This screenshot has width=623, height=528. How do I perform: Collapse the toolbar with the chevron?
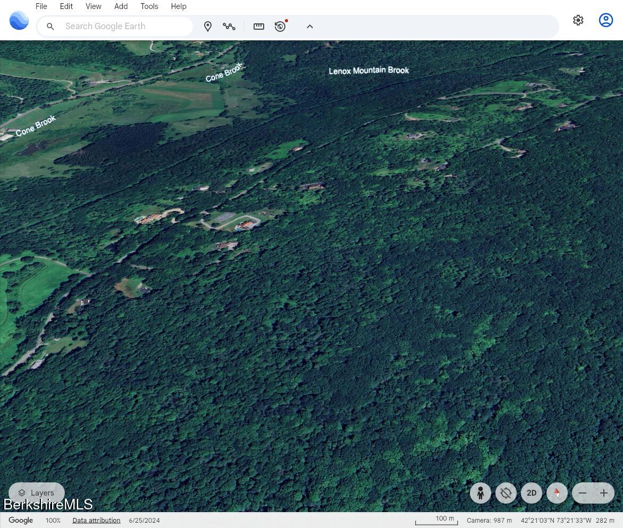[310, 26]
